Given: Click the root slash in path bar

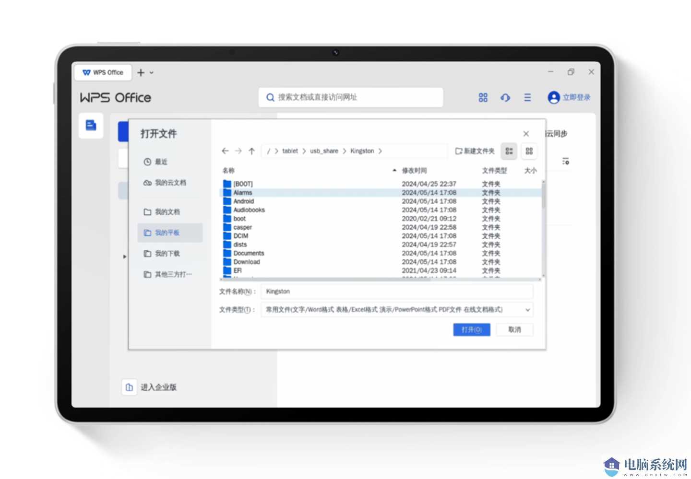Looking at the screenshot, I should click(268, 151).
